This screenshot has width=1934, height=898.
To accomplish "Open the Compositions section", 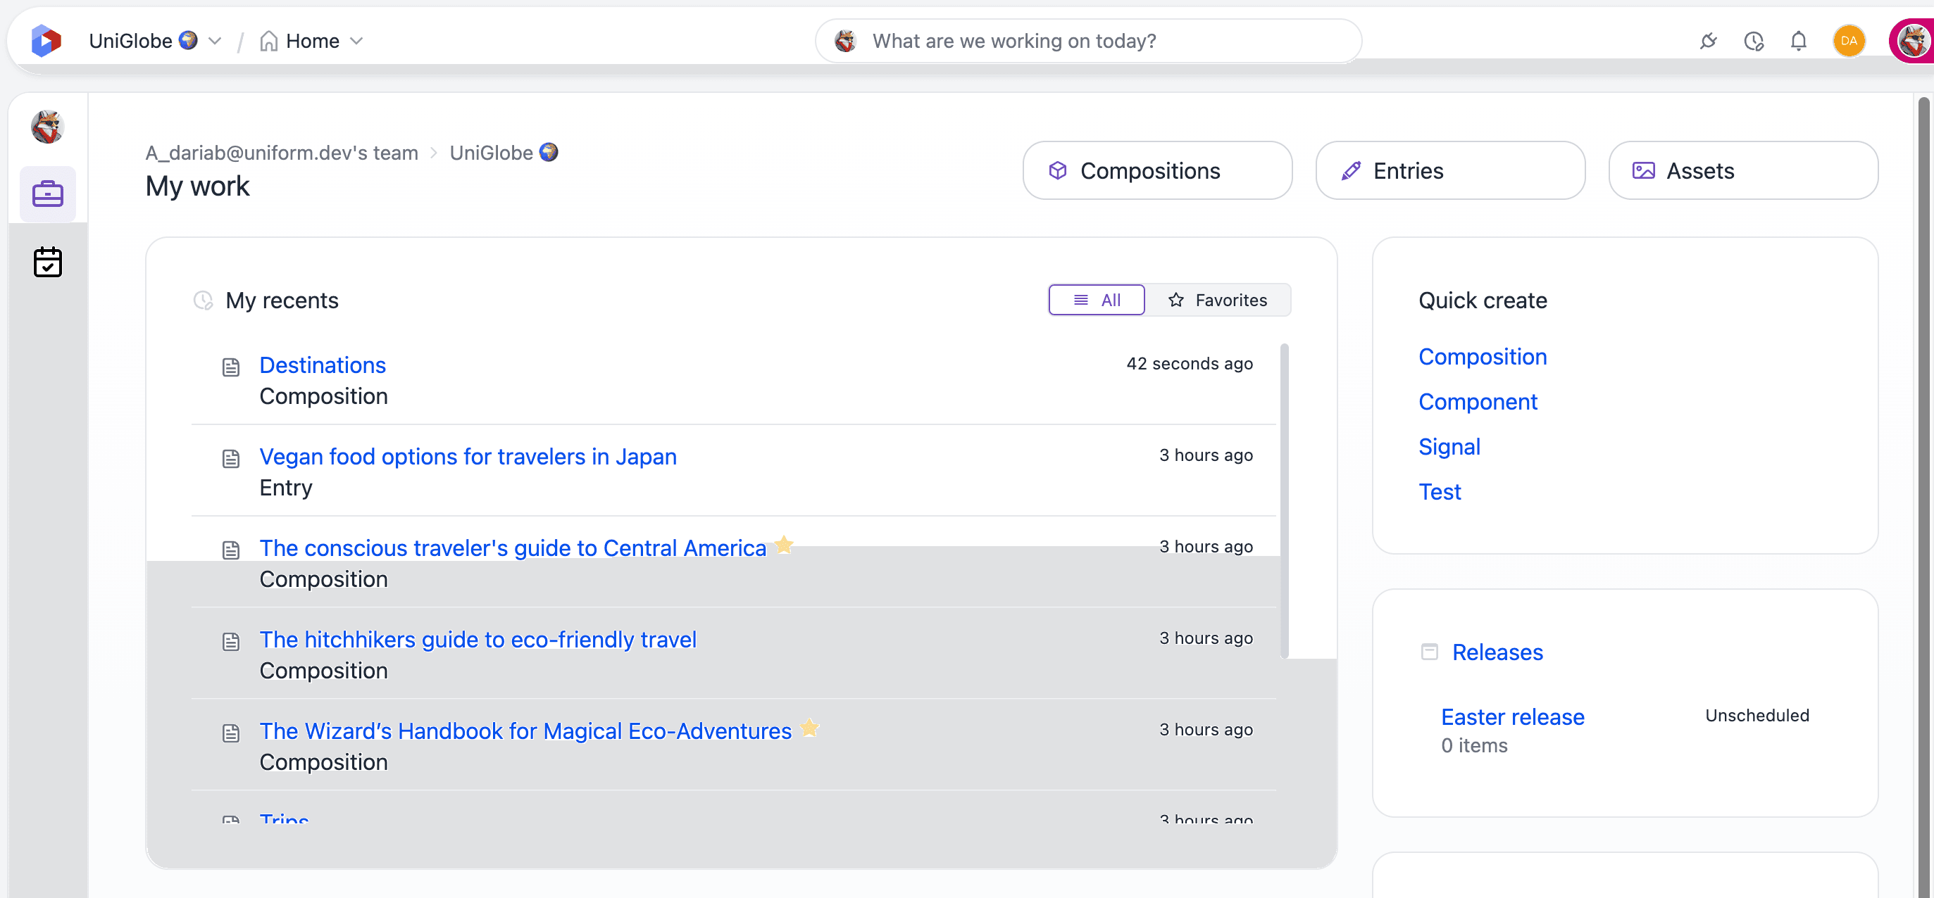I will pos(1157,171).
